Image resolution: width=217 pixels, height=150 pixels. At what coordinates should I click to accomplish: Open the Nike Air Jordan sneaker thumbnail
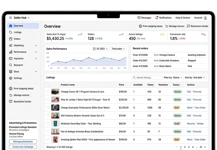55,100
